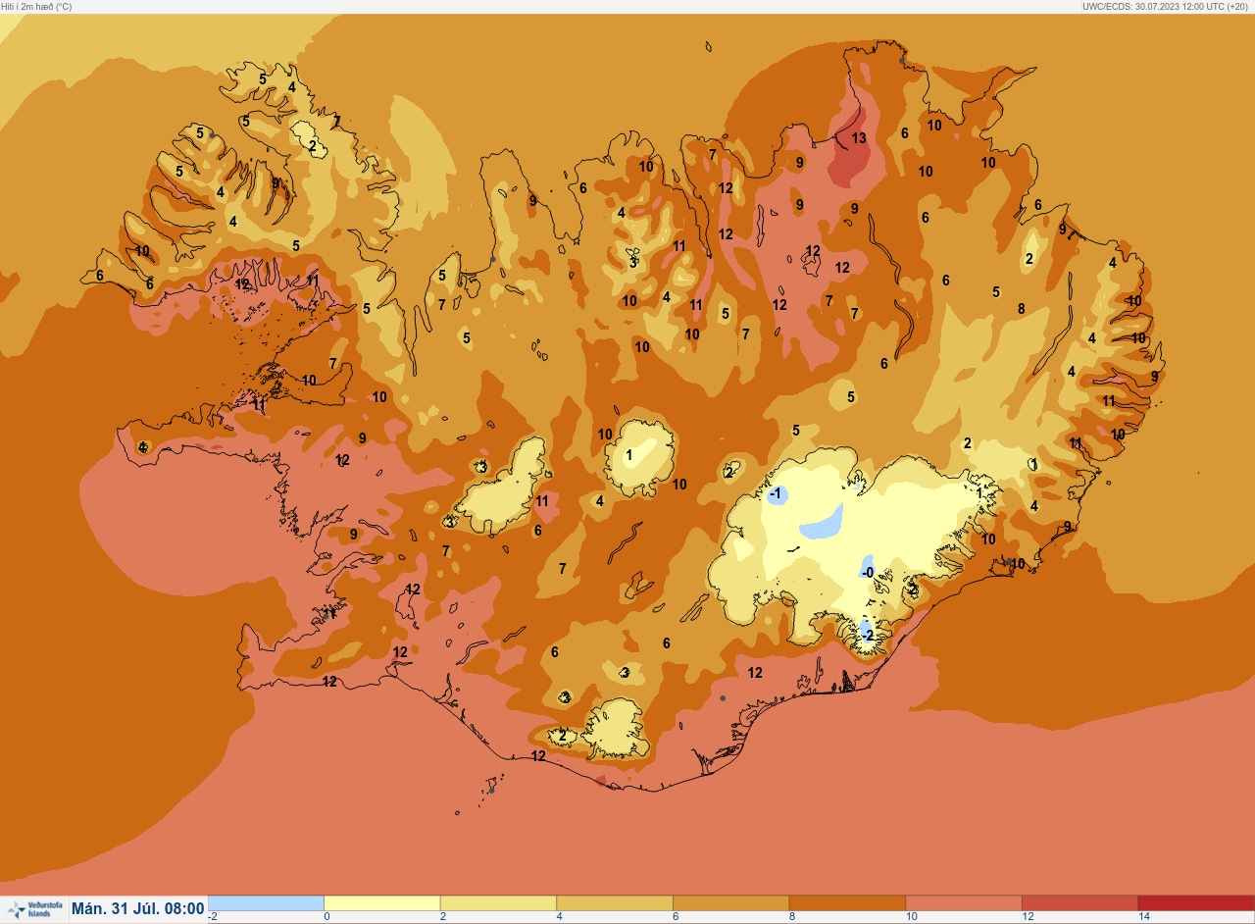Click the 12 tick on the legend scale
The width and height of the screenshot is (1255, 924).
pos(1028,917)
